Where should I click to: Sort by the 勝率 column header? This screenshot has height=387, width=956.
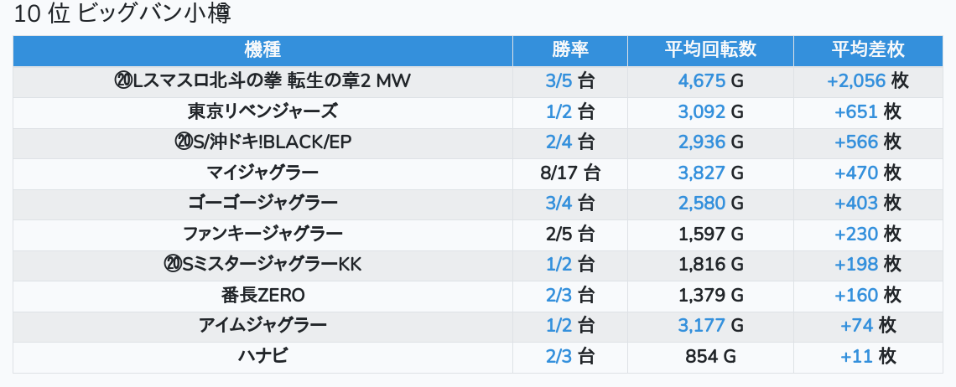pos(569,50)
